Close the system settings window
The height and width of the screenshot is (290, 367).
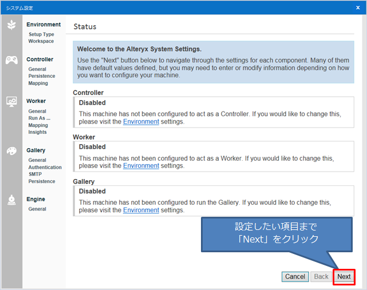[357, 7]
